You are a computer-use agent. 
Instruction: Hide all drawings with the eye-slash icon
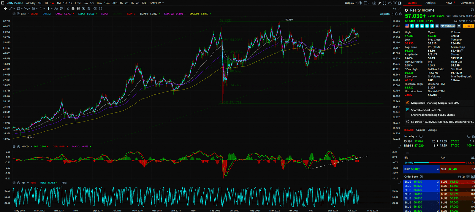click(x=83, y=9)
